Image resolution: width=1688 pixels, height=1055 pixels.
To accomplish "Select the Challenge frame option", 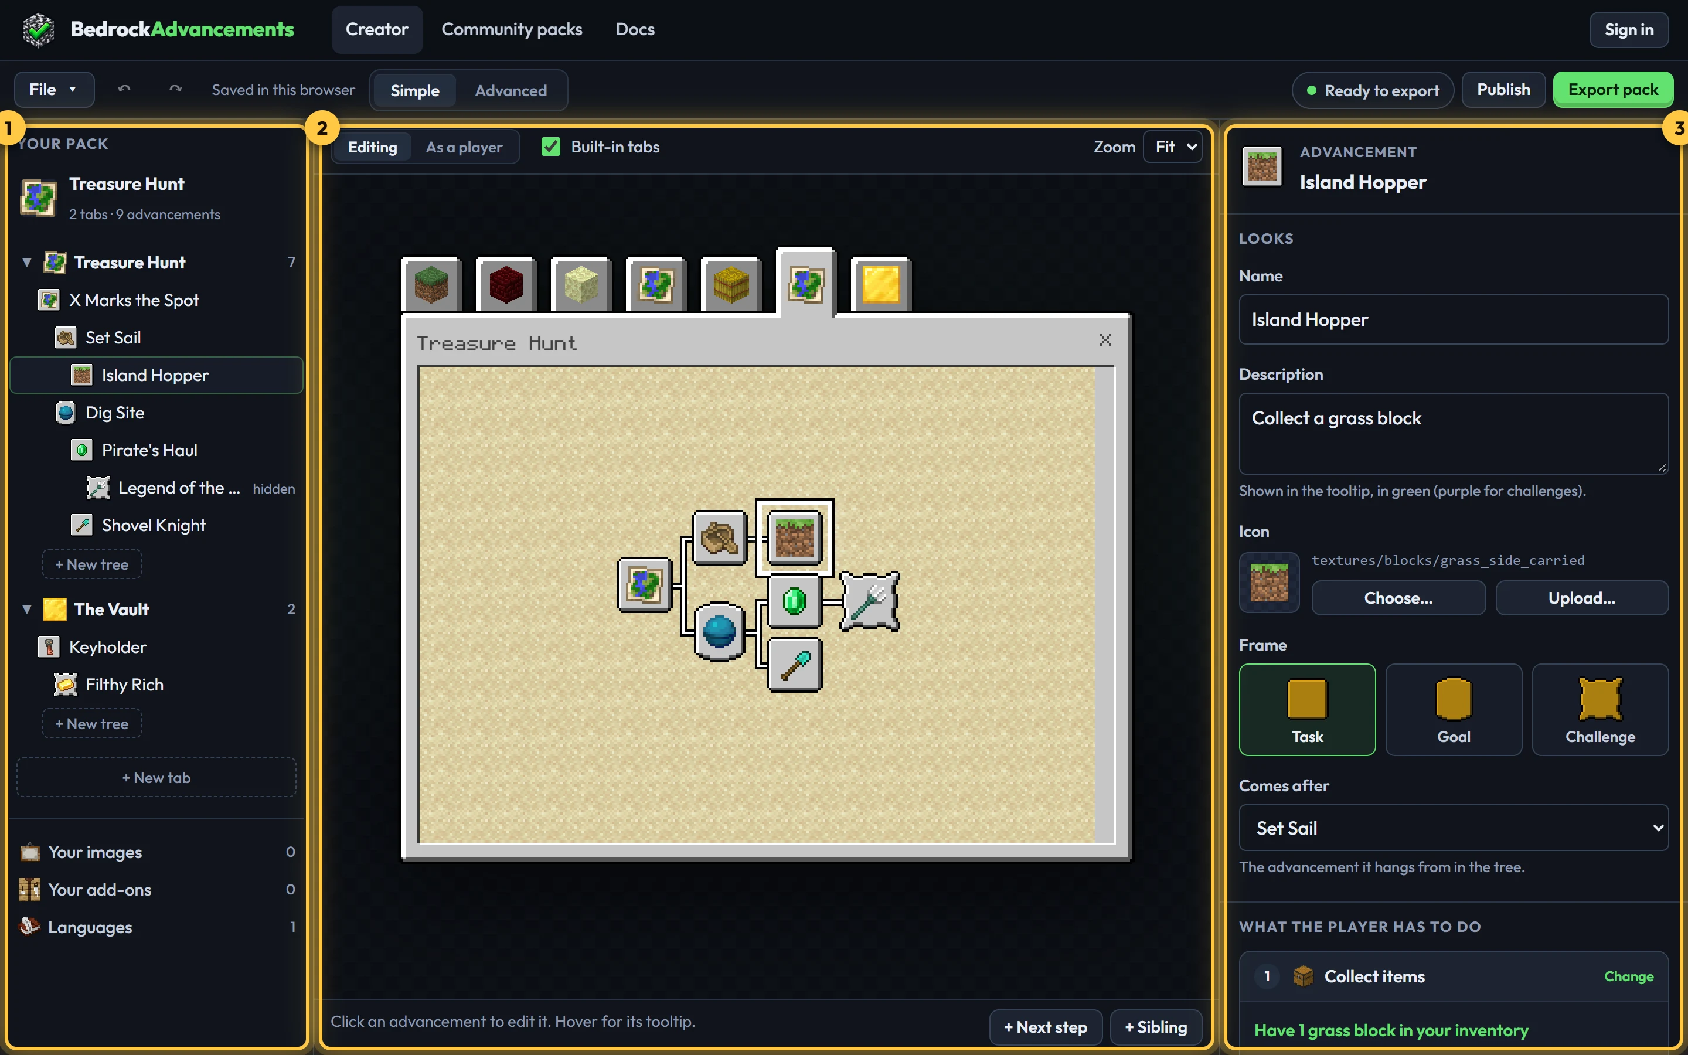I will [1600, 709].
